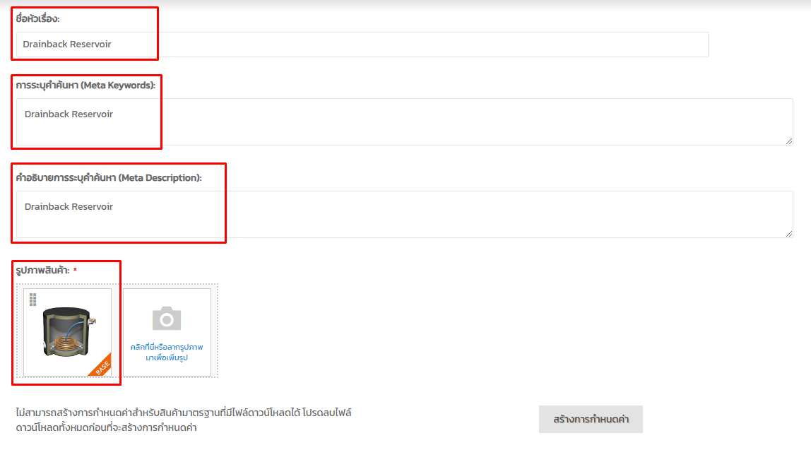Focus the ชื่อหัวเรื่อง title input field
This screenshot has width=811, height=450.
pyautogui.click(x=424, y=44)
